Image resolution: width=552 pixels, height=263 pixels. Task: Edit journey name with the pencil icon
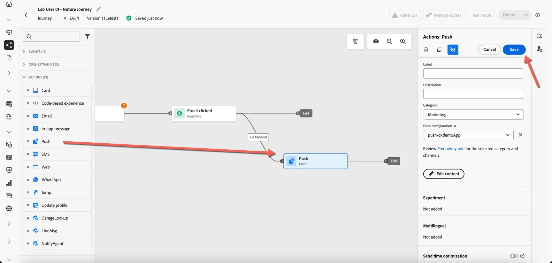[x=98, y=9]
